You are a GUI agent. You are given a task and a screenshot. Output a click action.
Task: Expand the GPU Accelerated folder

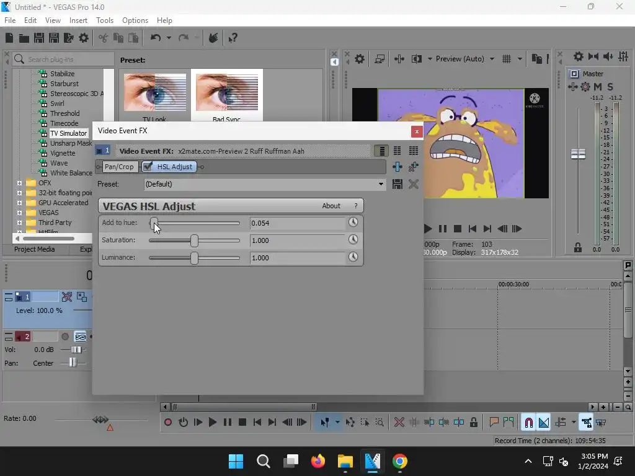coord(19,203)
